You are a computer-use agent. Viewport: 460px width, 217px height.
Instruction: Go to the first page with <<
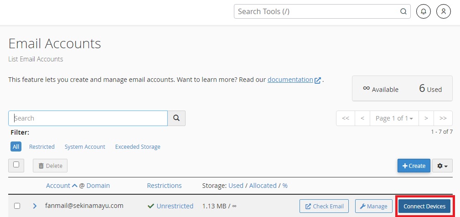click(x=346, y=118)
